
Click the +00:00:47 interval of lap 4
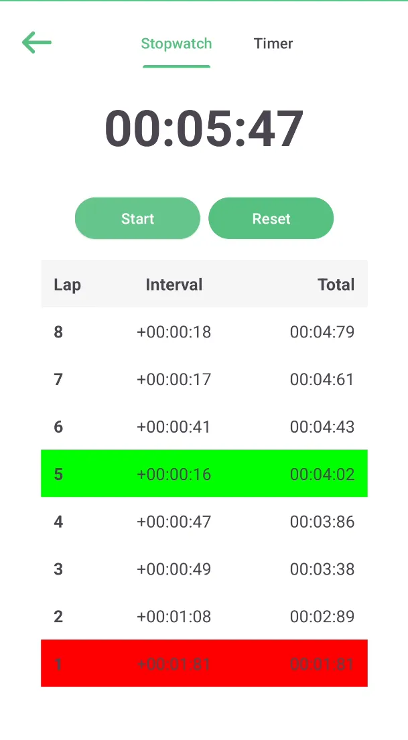(x=174, y=522)
